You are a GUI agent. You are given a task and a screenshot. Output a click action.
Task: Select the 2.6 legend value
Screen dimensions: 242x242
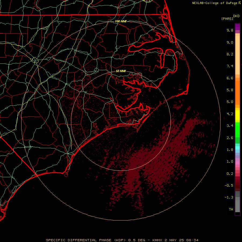click(230, 138)
